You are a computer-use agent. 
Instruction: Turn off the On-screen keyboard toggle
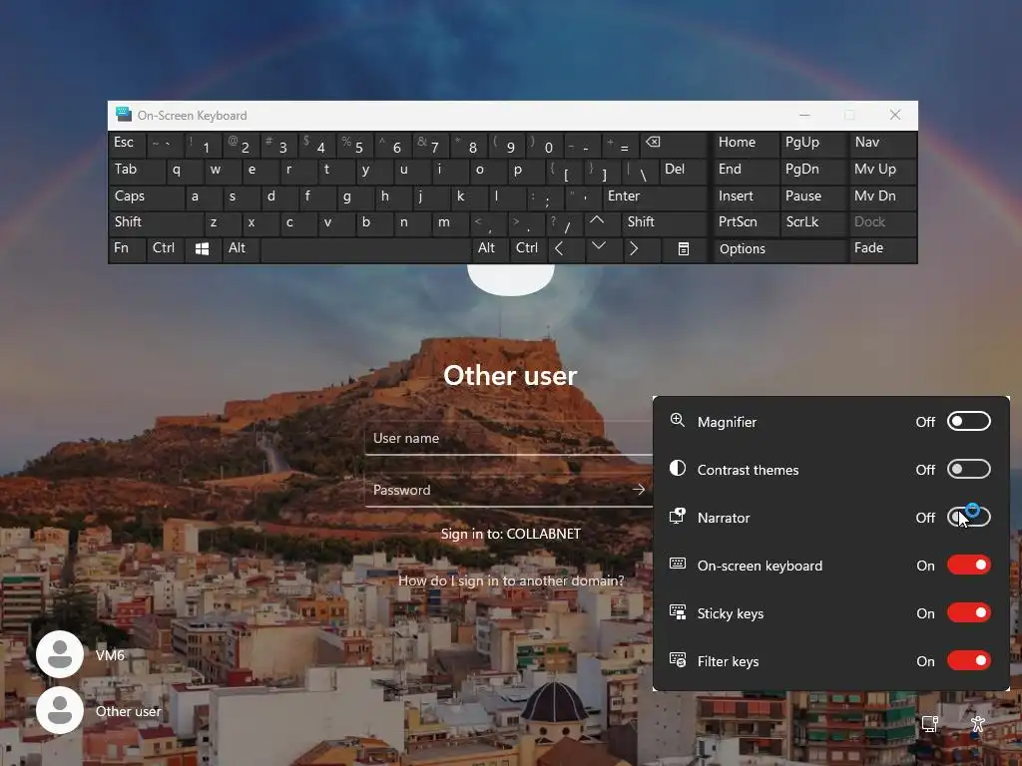coord(968,565)
